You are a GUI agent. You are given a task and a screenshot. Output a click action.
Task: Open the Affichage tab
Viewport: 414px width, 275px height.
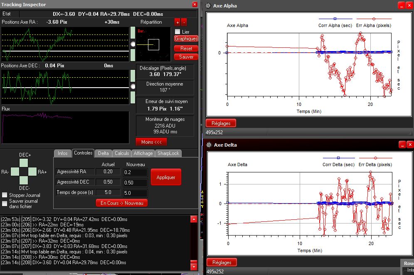click(143, 153)
